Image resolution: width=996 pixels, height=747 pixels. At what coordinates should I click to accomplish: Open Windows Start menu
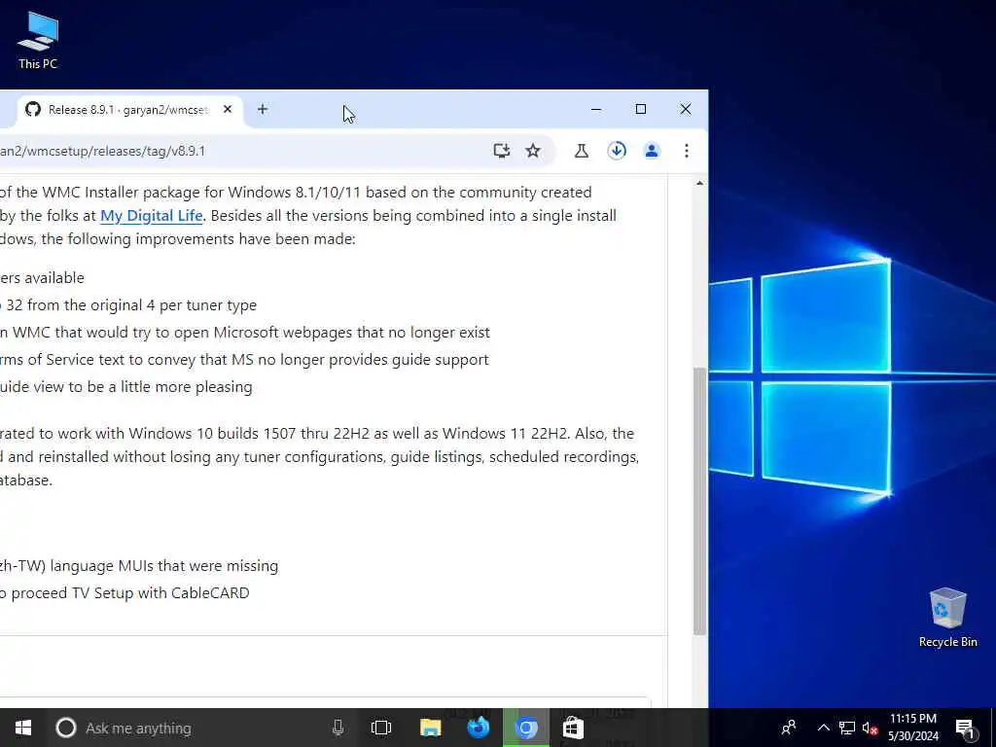click(x=23, y=728)
